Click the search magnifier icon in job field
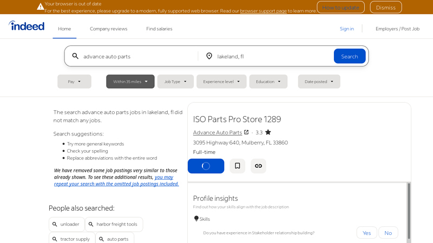This screenshot has width=433, height=243. click(75, 56)
